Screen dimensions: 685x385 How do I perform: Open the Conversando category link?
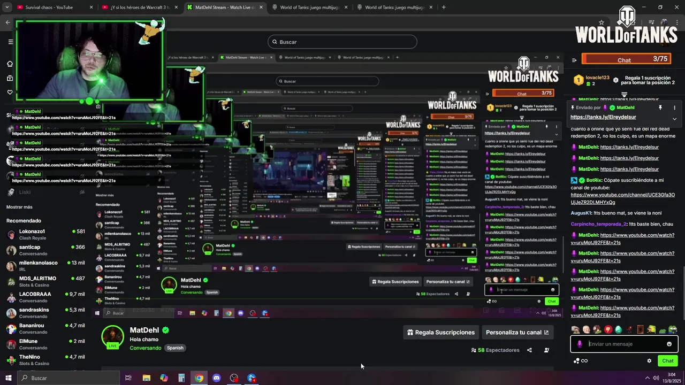pos(145,348)
